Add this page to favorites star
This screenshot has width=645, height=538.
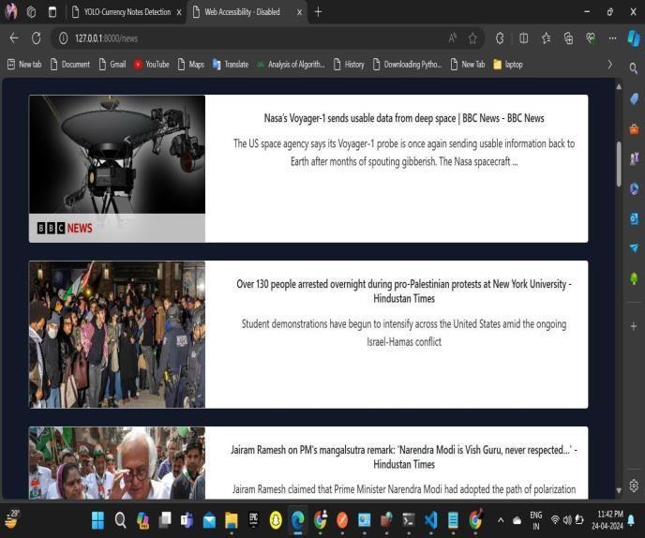pyautogui.click(x=472, y=38)
